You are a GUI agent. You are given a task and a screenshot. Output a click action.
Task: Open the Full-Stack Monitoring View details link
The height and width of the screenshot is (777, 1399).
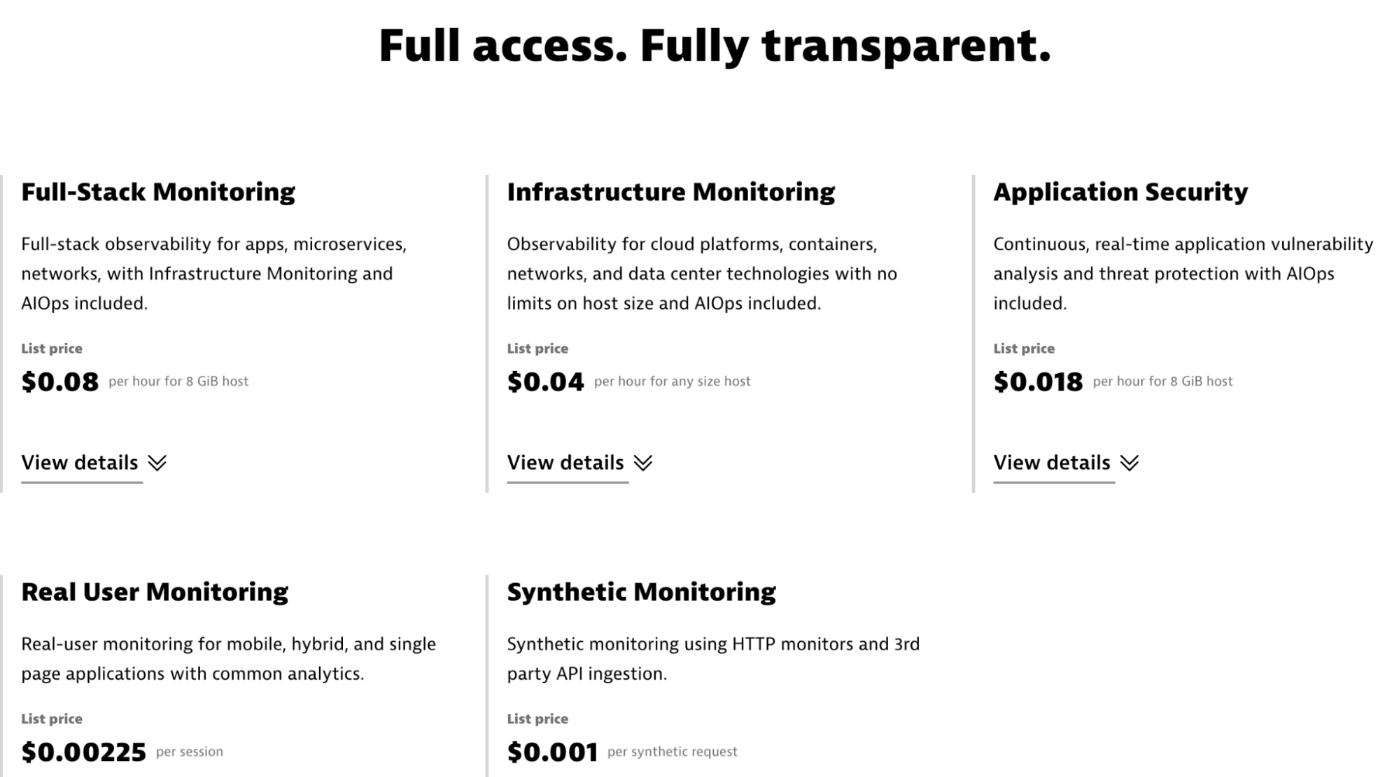tap(80, 462)
